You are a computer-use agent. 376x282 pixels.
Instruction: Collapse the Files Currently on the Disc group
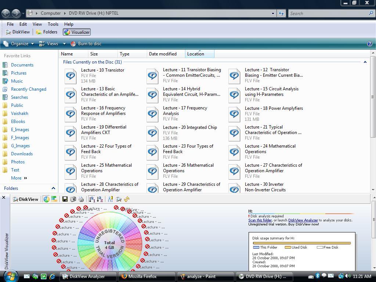point(365,62)
